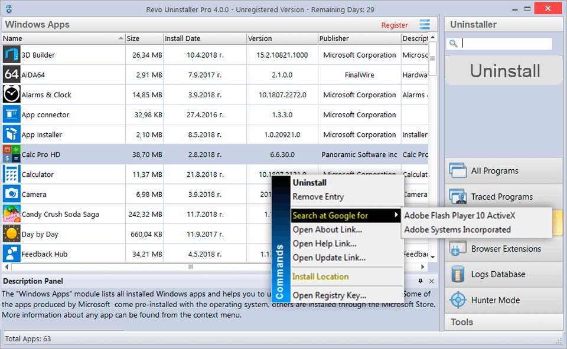Click the search magnifier icon
The height and width of the screenshot is (349, 567).
pyautogui.click(x=453, y=44)
